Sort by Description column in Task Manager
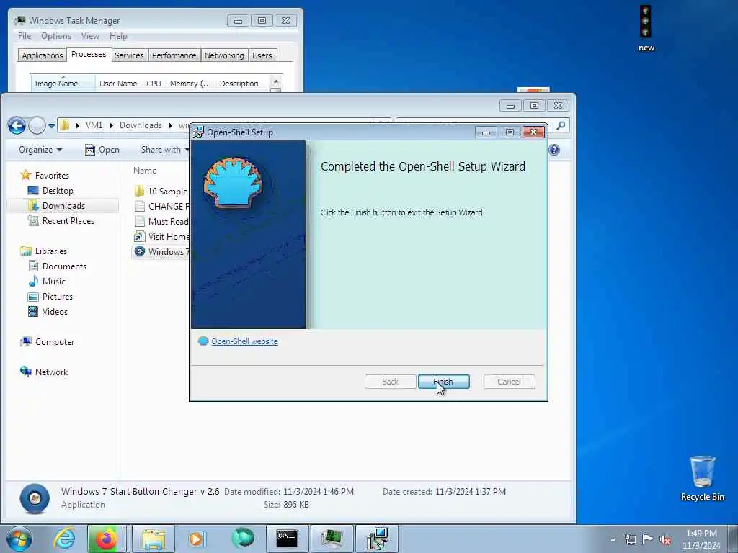 point(239,84)
